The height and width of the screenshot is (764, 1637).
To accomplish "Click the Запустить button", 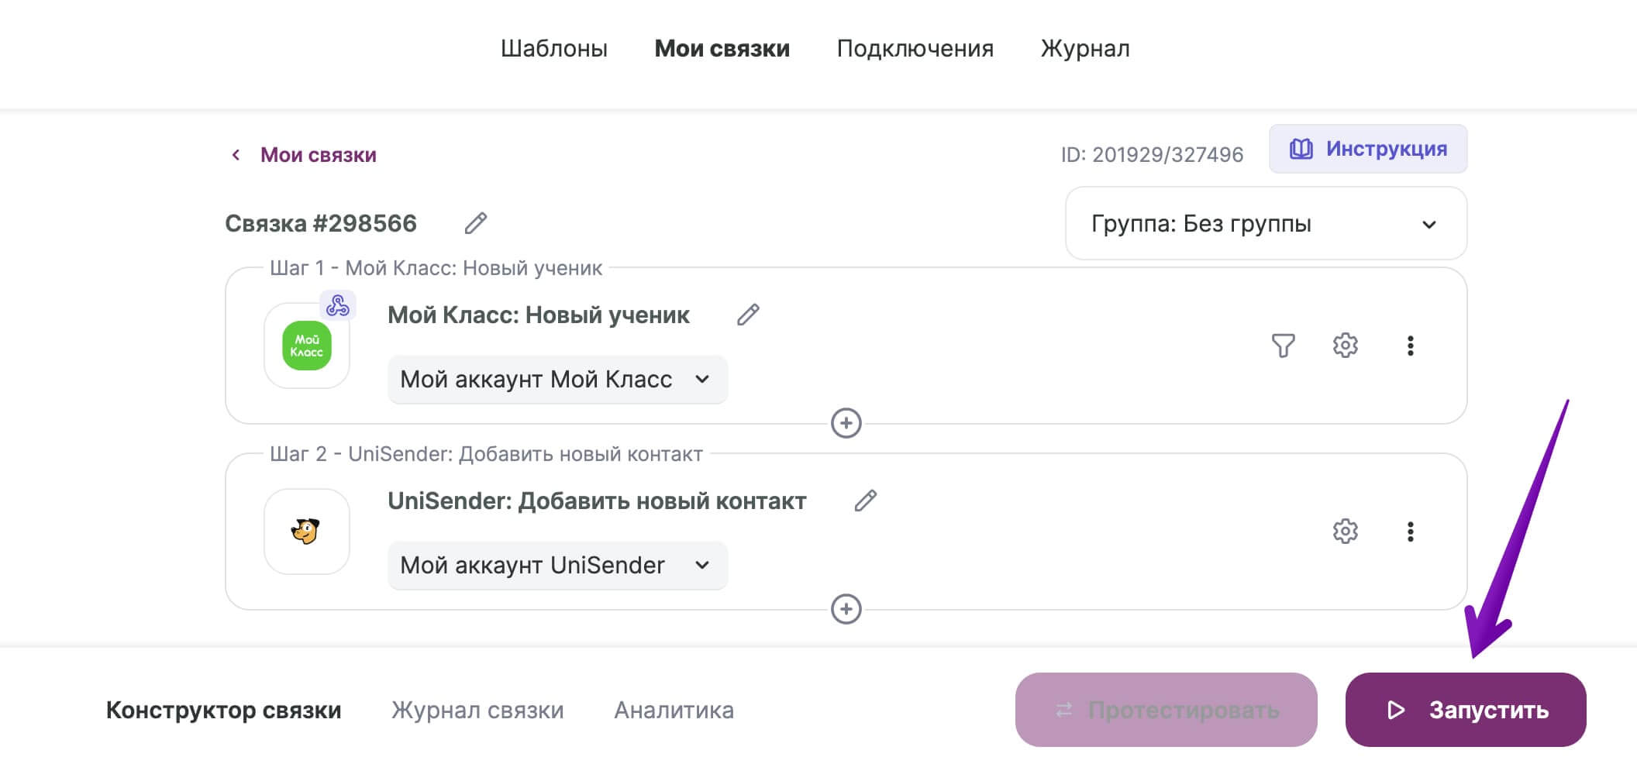I will coord(1466,710).
